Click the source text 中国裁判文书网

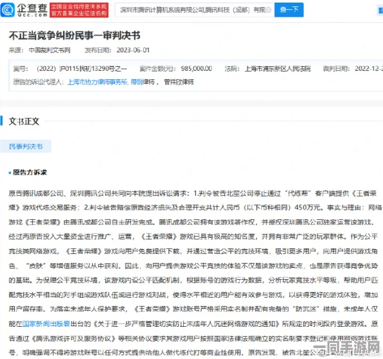(50, 50)
